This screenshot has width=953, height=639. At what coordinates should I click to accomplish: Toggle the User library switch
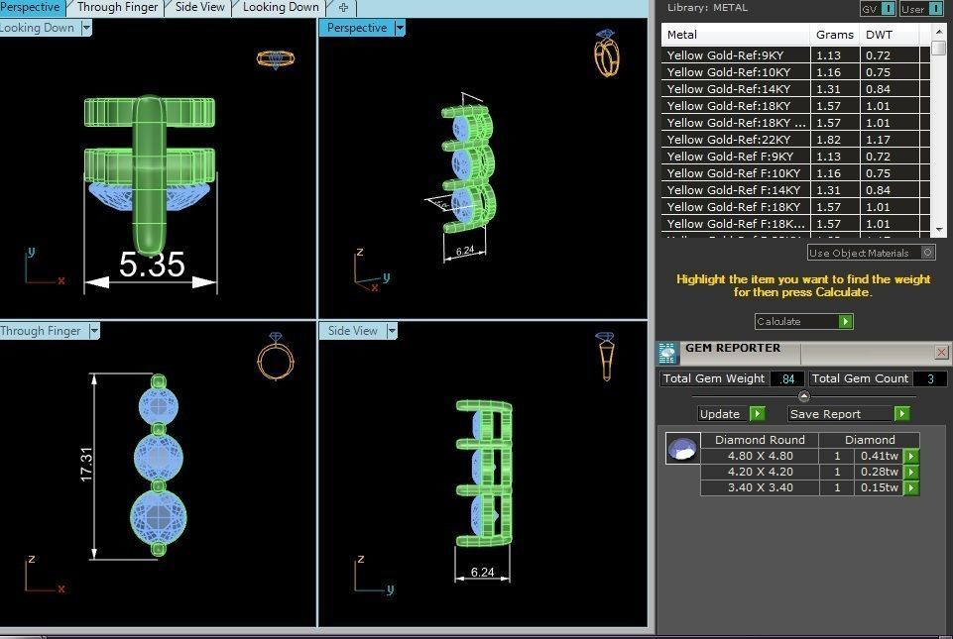pos(922,9)
